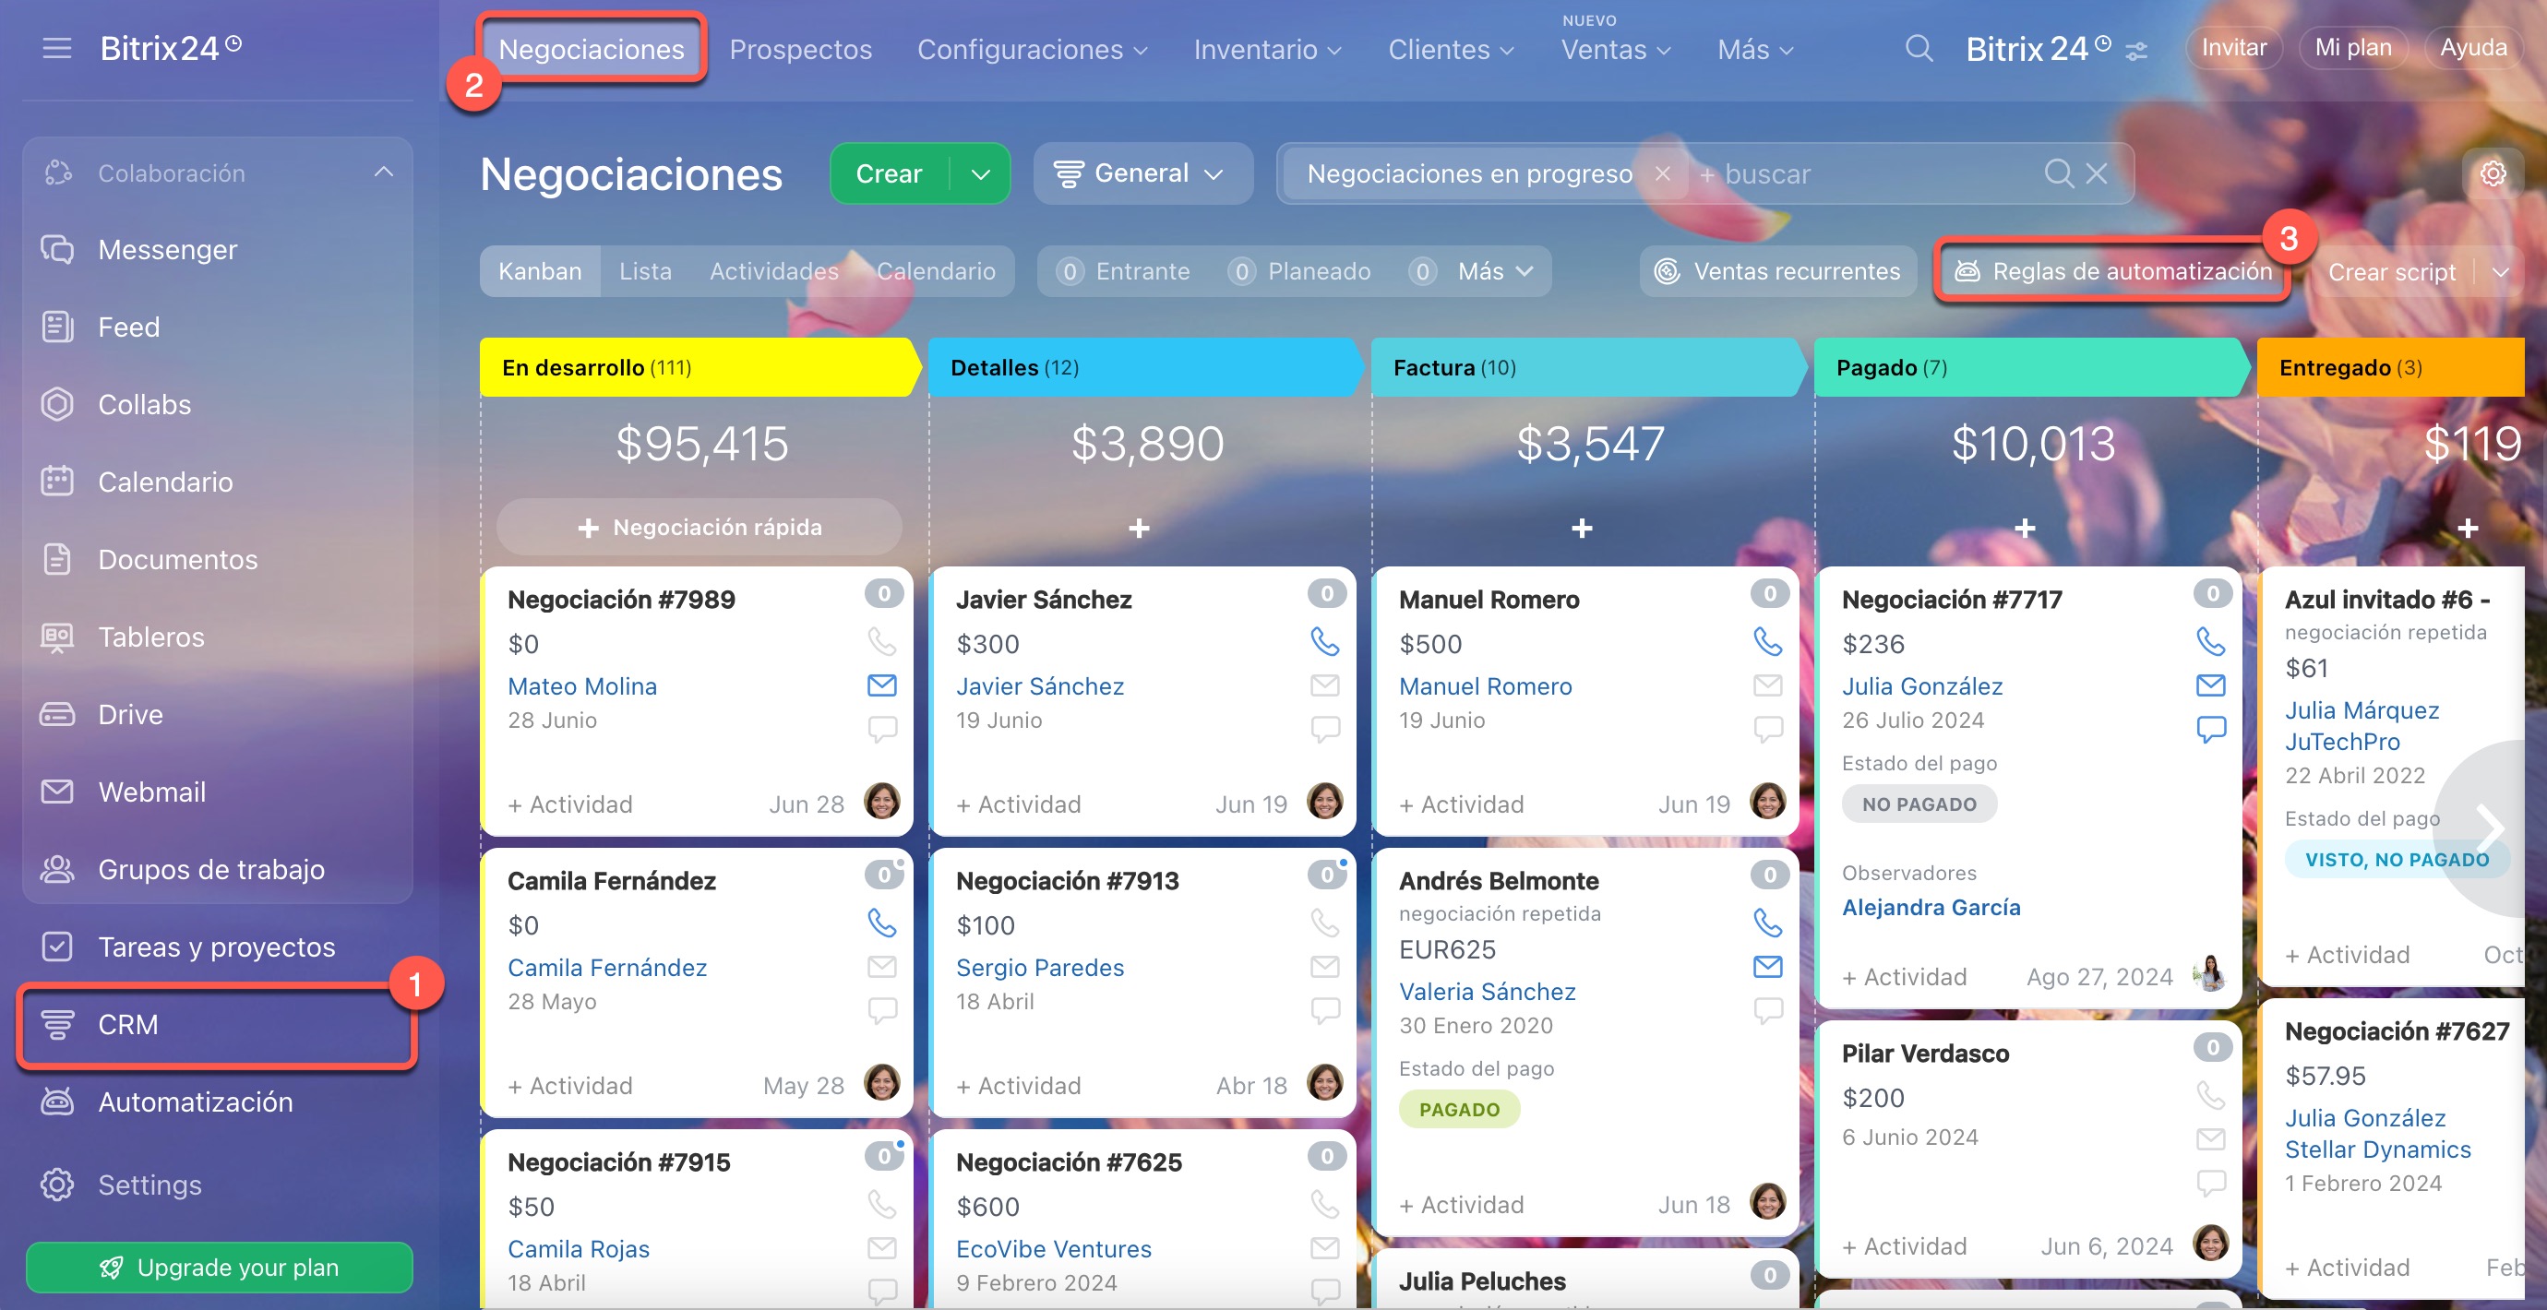Viewport: 2547px width, 1310px height.
Task: Call Javier Sánchez via phone icon
Action: pyautogui.click(x=1324, y=642)
